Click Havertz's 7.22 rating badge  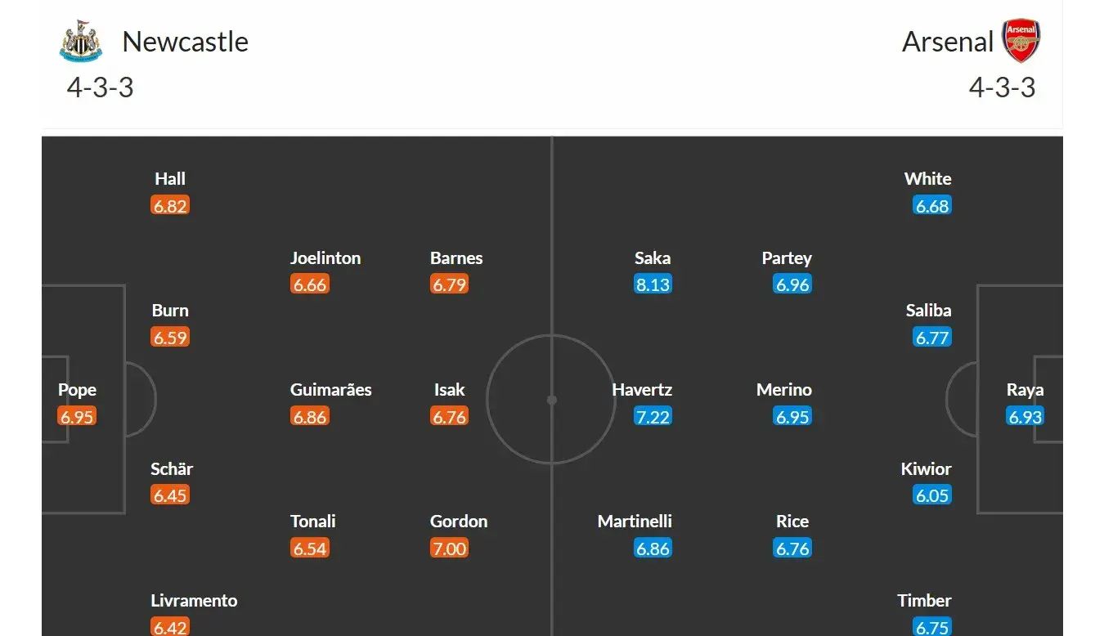coord(652,417)
